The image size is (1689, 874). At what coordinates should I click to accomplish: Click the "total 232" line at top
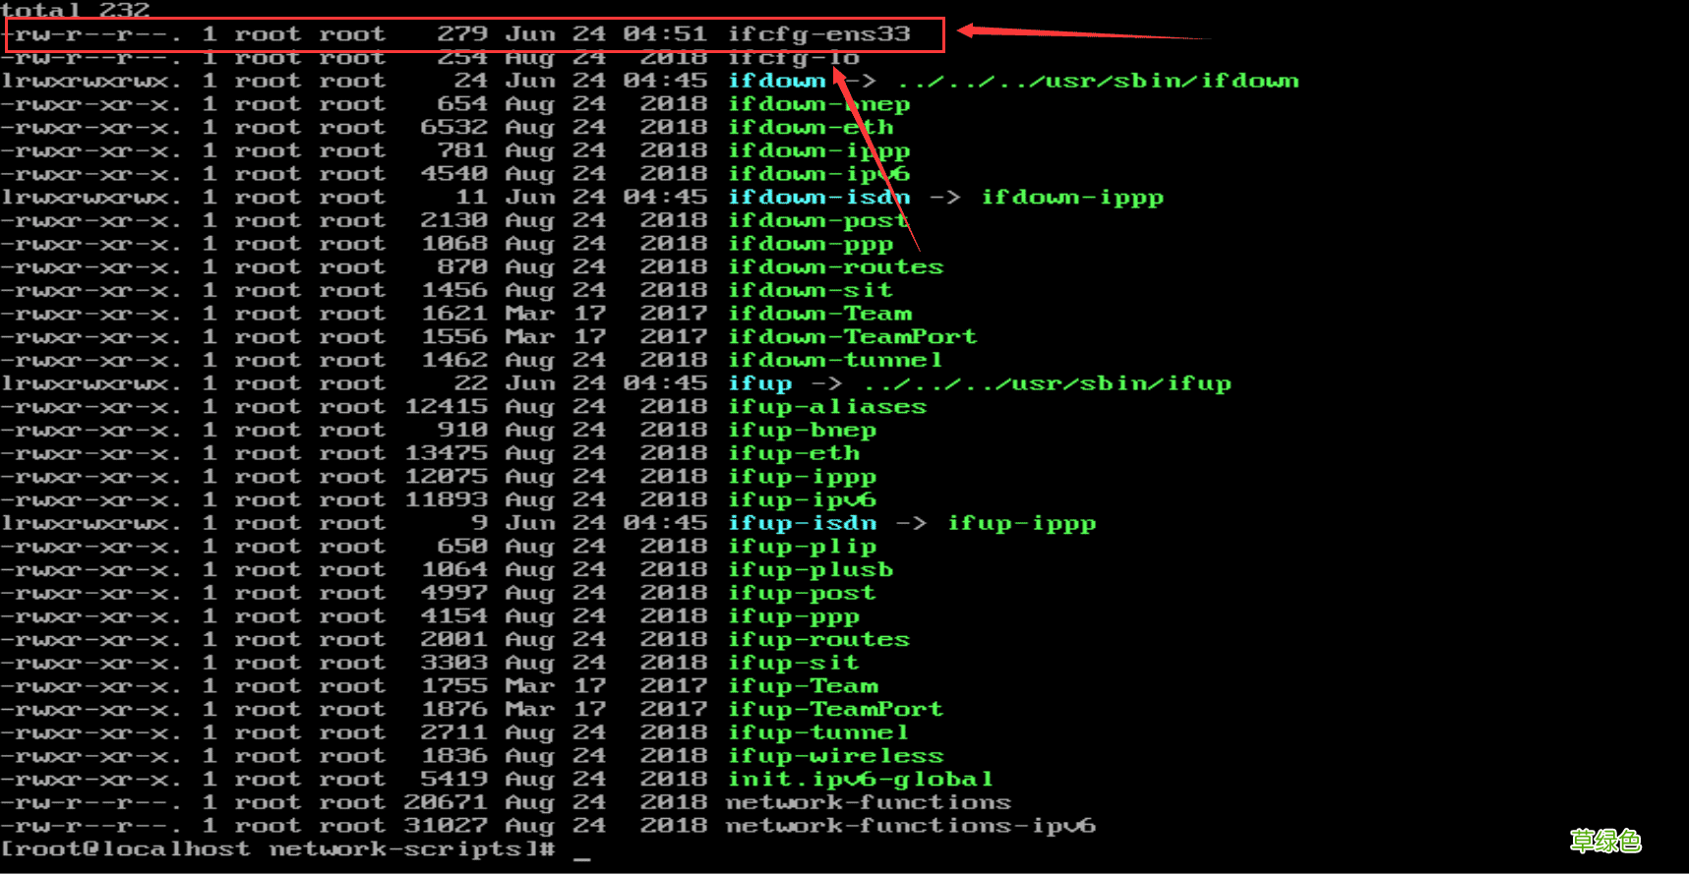[x=76, y=10]
